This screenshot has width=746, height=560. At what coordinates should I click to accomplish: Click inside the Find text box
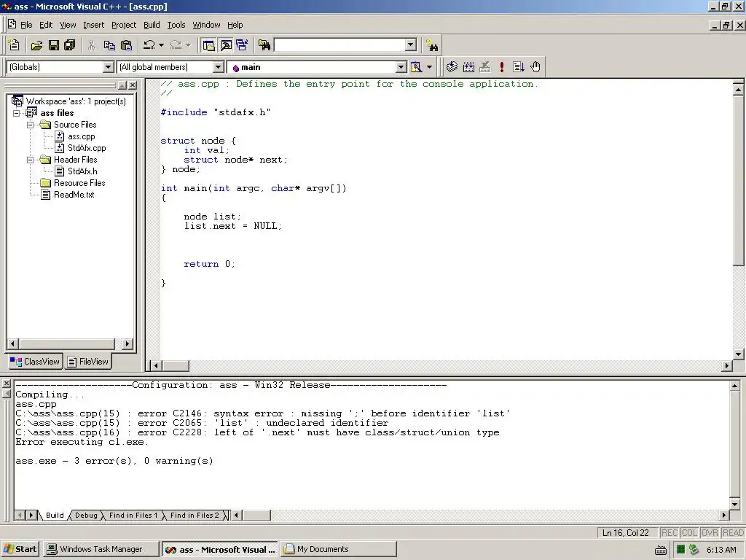(x=340, y=45)
